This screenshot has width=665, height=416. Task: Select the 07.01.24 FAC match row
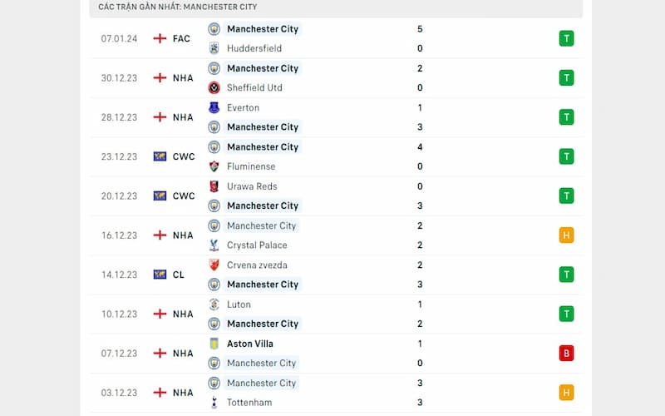[x=336, y=38]
